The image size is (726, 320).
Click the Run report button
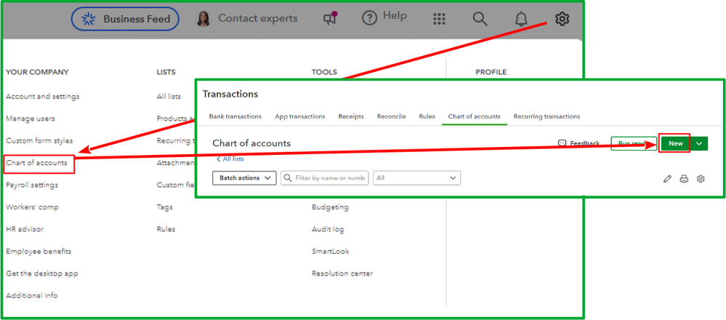634,143
